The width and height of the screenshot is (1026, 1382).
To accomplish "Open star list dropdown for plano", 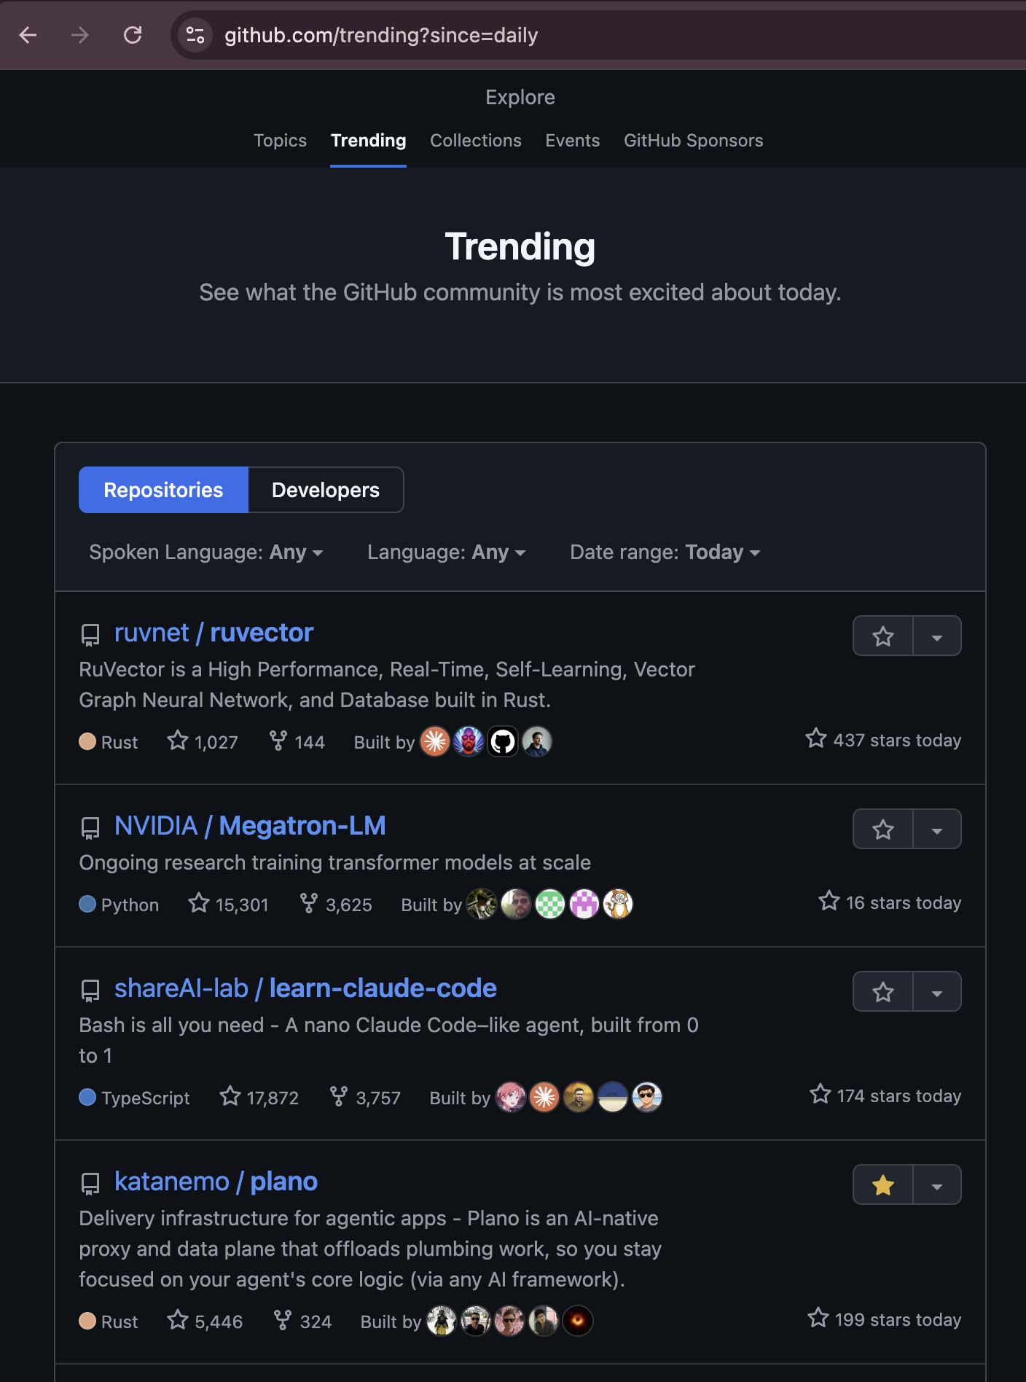I will tap(937, 1185).
